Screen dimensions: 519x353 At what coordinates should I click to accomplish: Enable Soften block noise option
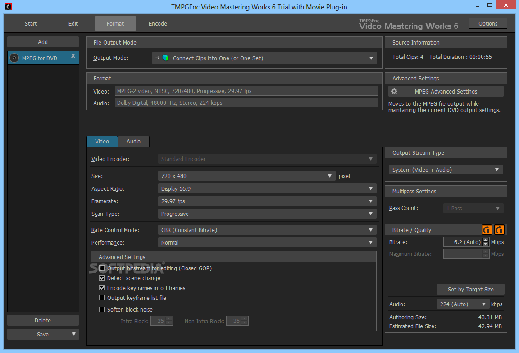[x=102, y=309]
